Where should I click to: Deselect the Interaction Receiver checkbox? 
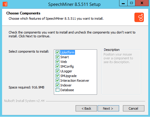coord(57,81)
